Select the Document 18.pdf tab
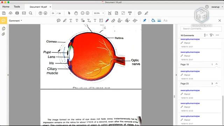Image resolution: width=224 pixels, height=126 pixels. (x=38, y=7)
